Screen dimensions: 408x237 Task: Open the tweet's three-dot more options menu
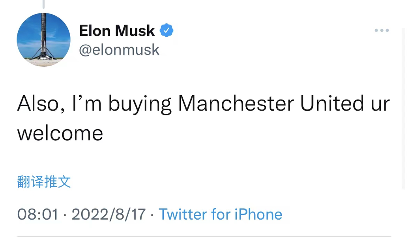click(x=382, y=30)
